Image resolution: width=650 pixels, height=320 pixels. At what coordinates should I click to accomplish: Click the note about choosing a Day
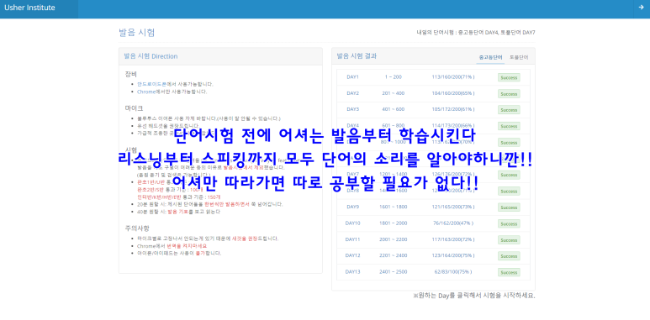pos(473,296)
